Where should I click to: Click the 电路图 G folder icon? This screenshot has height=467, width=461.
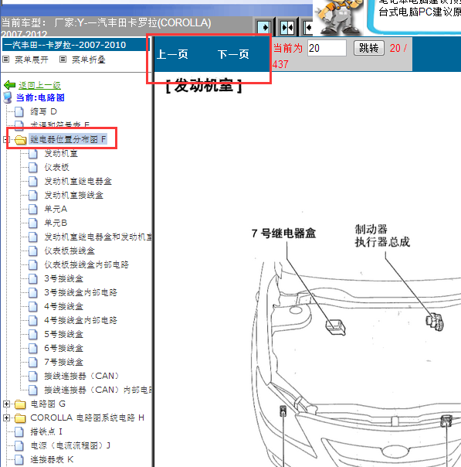click(x=20, y=404)
